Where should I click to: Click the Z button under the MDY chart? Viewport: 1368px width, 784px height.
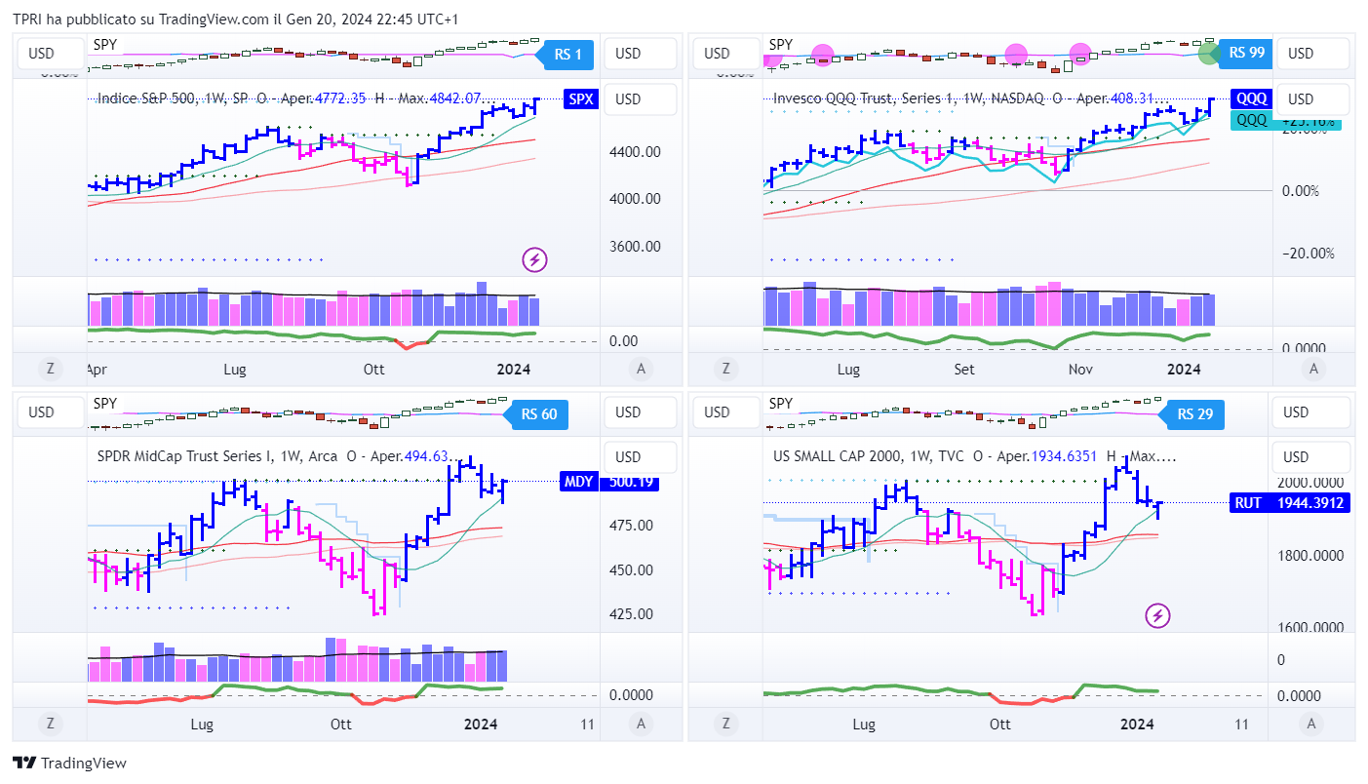49,724
